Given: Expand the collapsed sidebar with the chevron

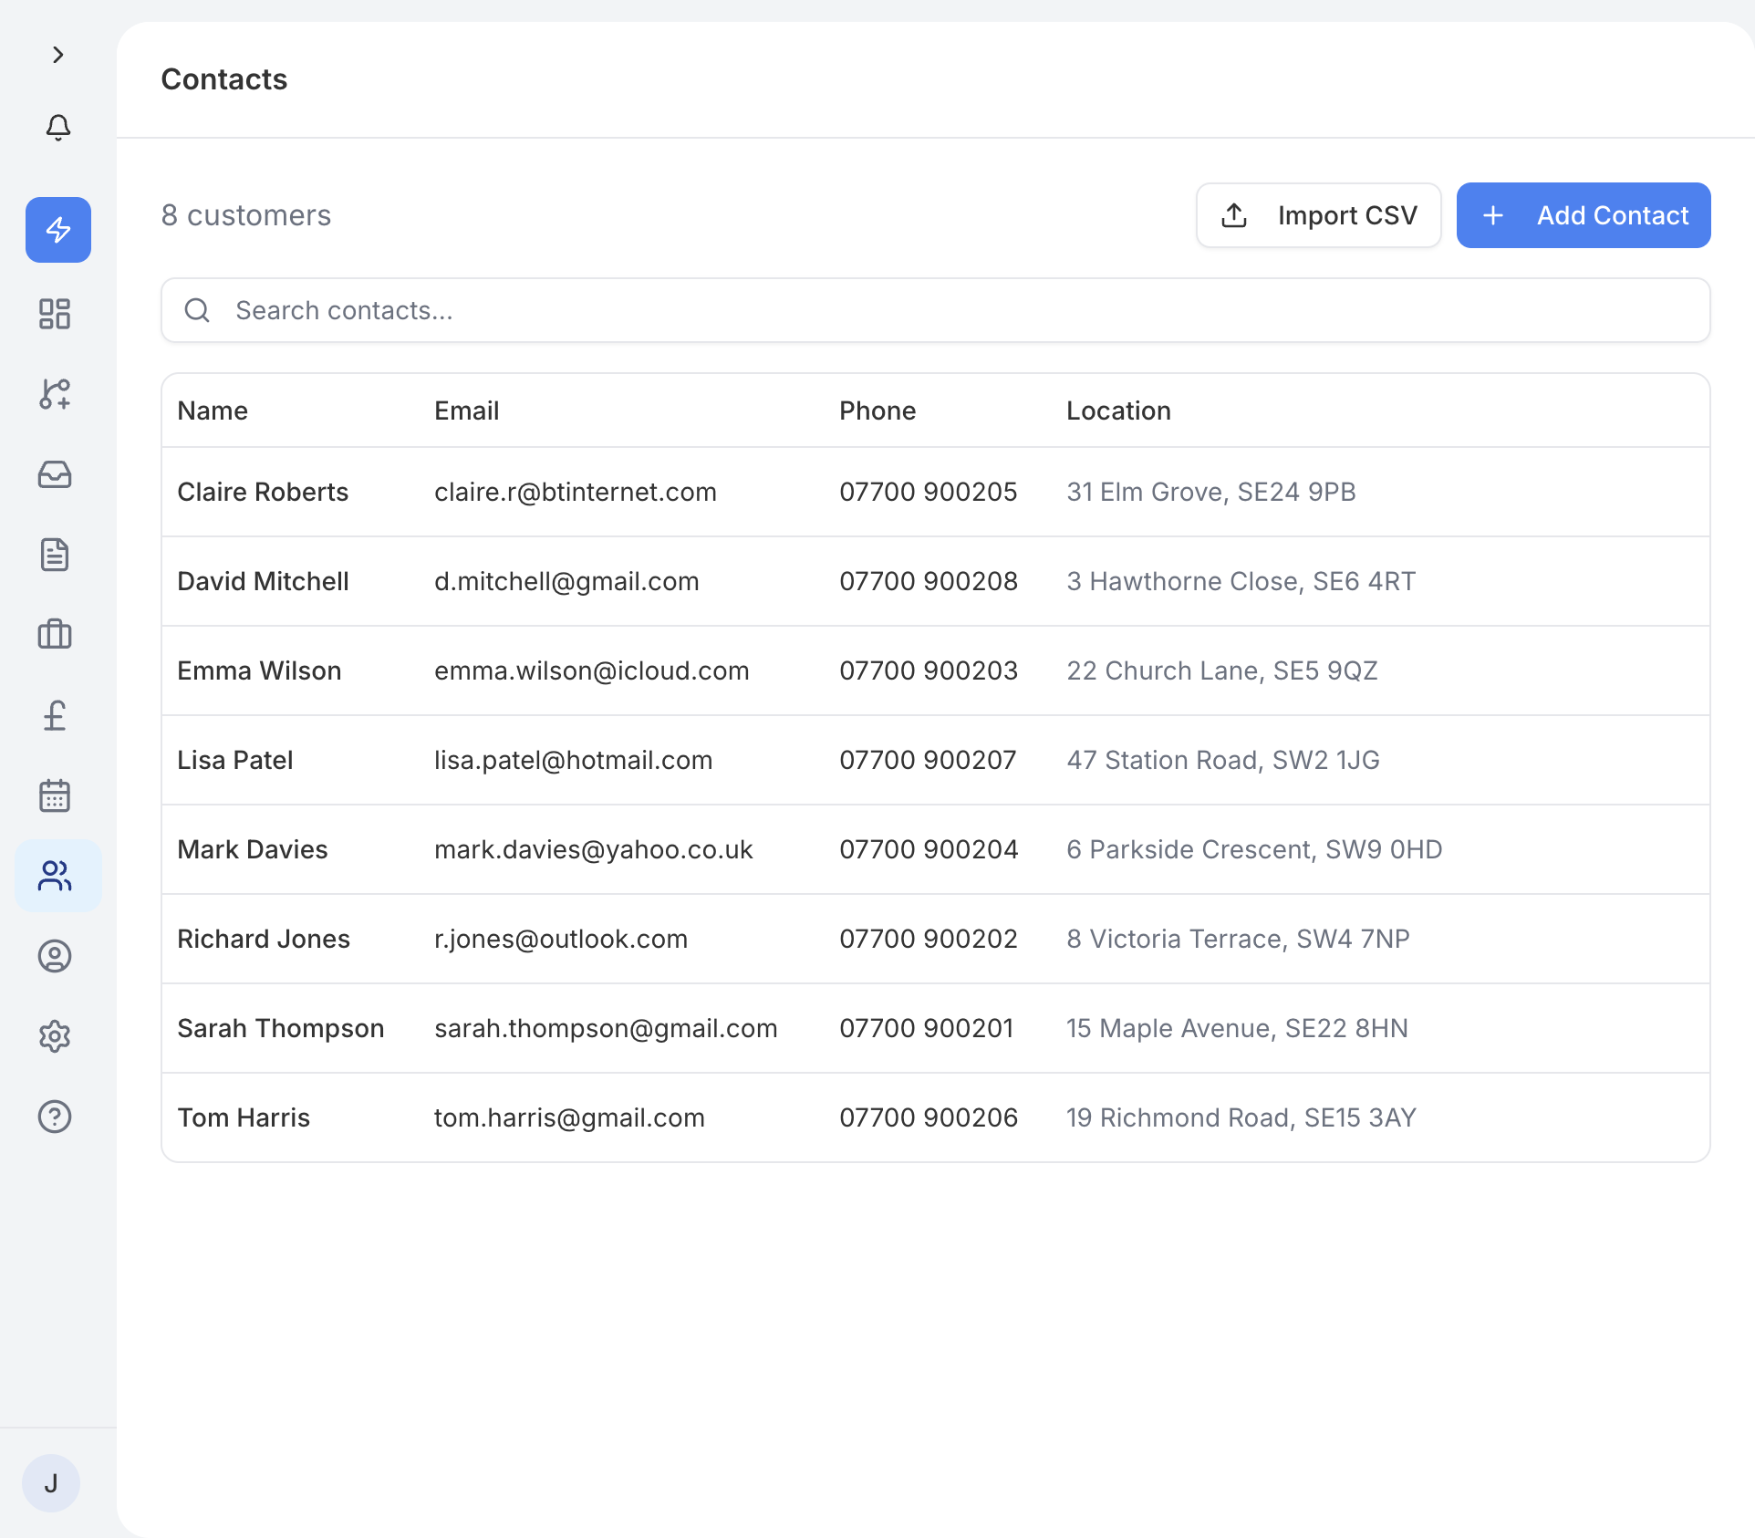Looking at the screenshot, I should [58, 55].
